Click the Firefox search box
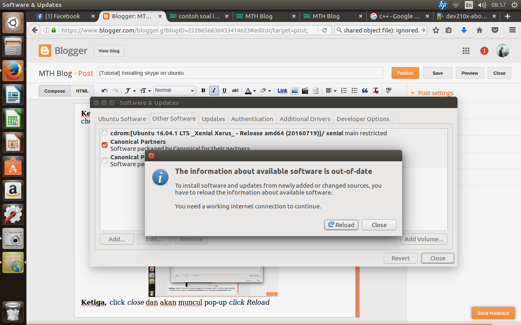This screenshot has height=325, width=521. click(381, 30)
